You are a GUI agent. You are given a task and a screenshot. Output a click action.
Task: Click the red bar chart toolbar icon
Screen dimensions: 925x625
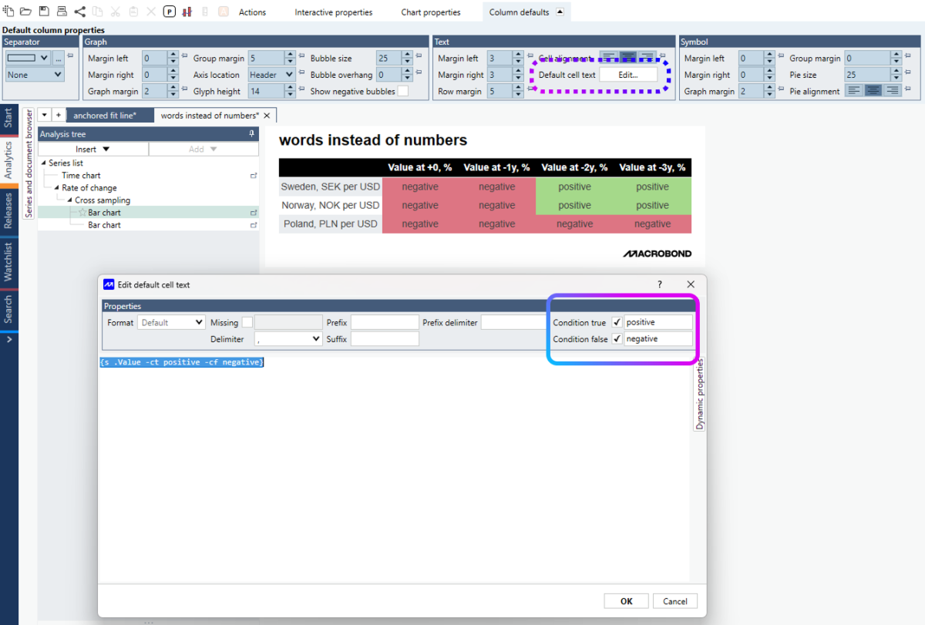coord(187,12)
